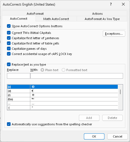Select the (tm) trademark entry row
Viewport: 130px width, 142px height.
point(62,99)
